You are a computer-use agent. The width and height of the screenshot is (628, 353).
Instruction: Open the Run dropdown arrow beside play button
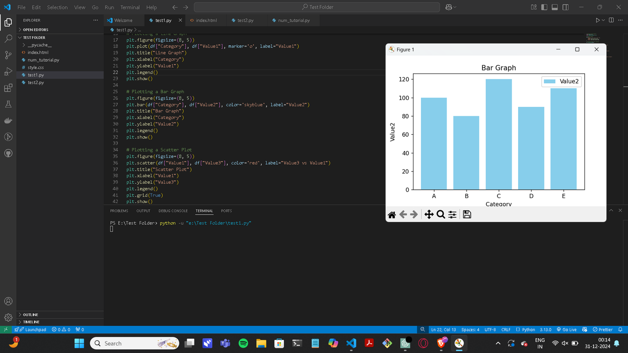point(603,20)
